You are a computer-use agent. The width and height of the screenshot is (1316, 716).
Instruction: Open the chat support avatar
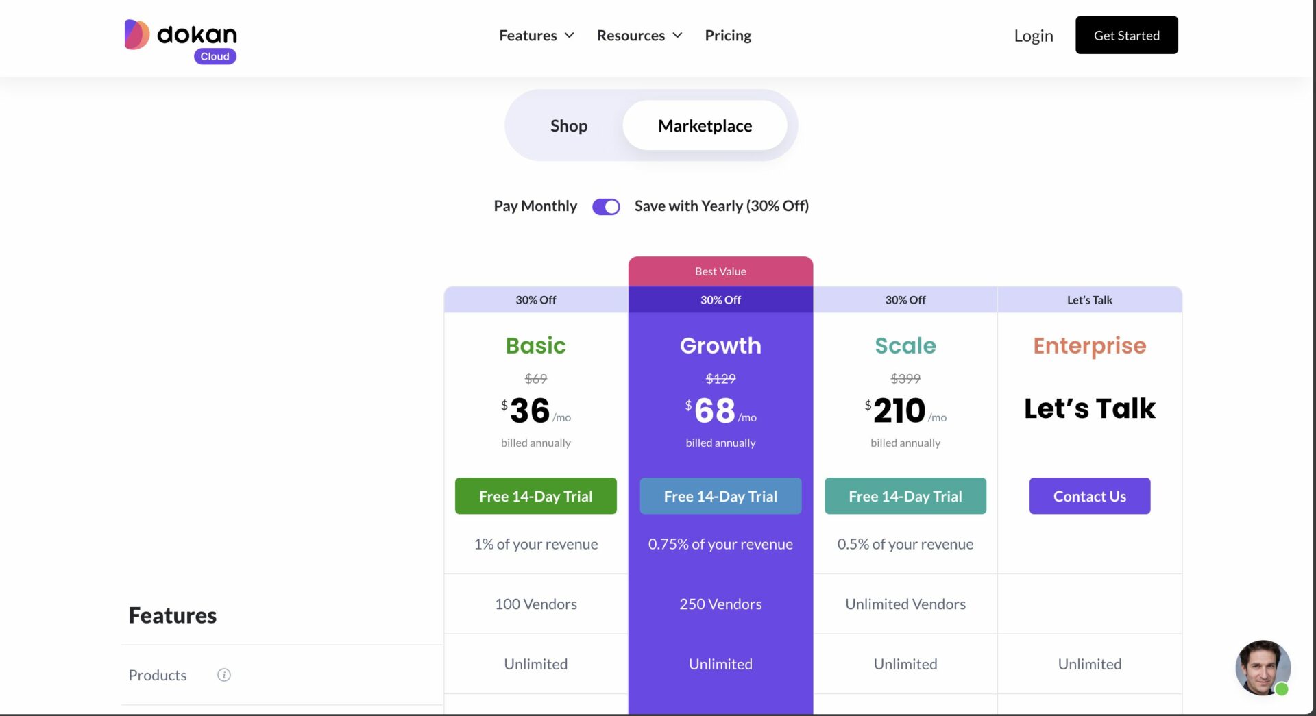[1263, 667]
